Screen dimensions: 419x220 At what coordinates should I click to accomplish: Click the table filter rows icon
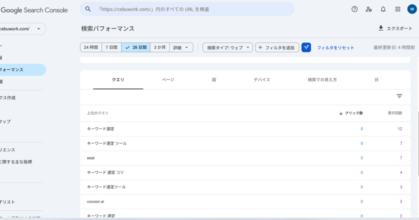click(399, 96)
